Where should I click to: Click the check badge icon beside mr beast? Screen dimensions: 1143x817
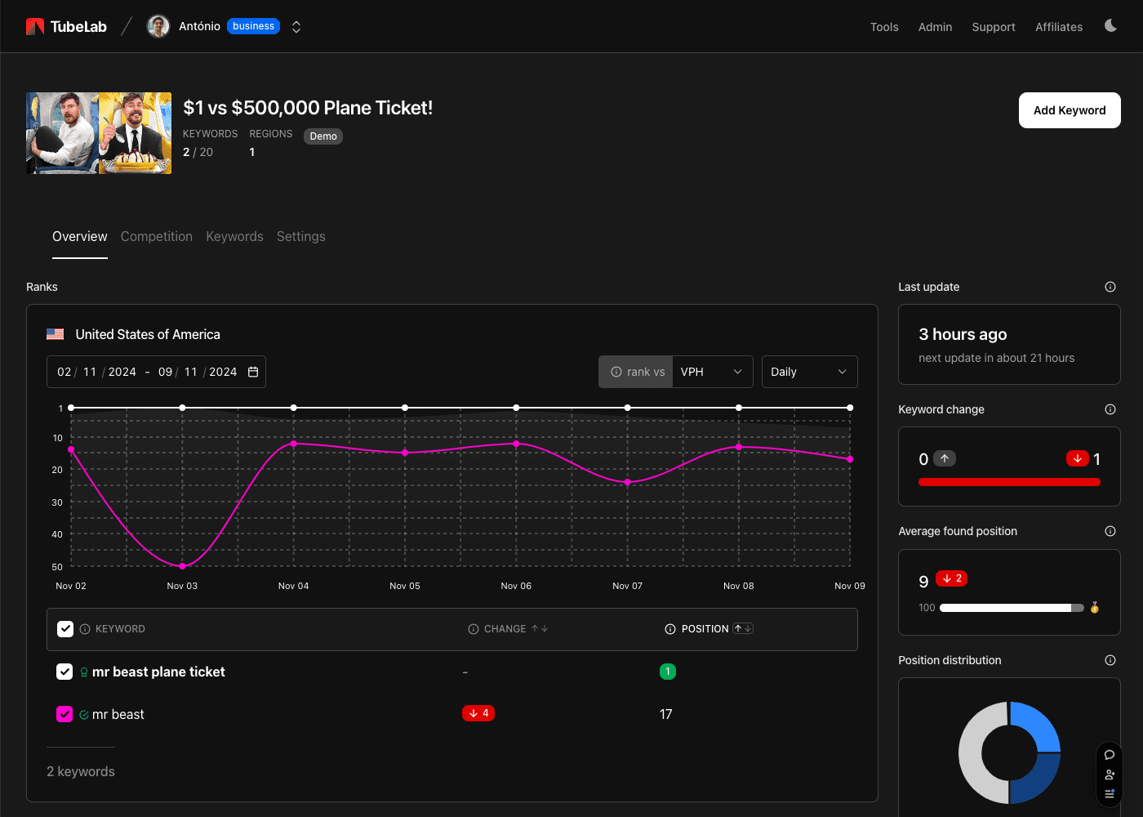coord(84,715)
